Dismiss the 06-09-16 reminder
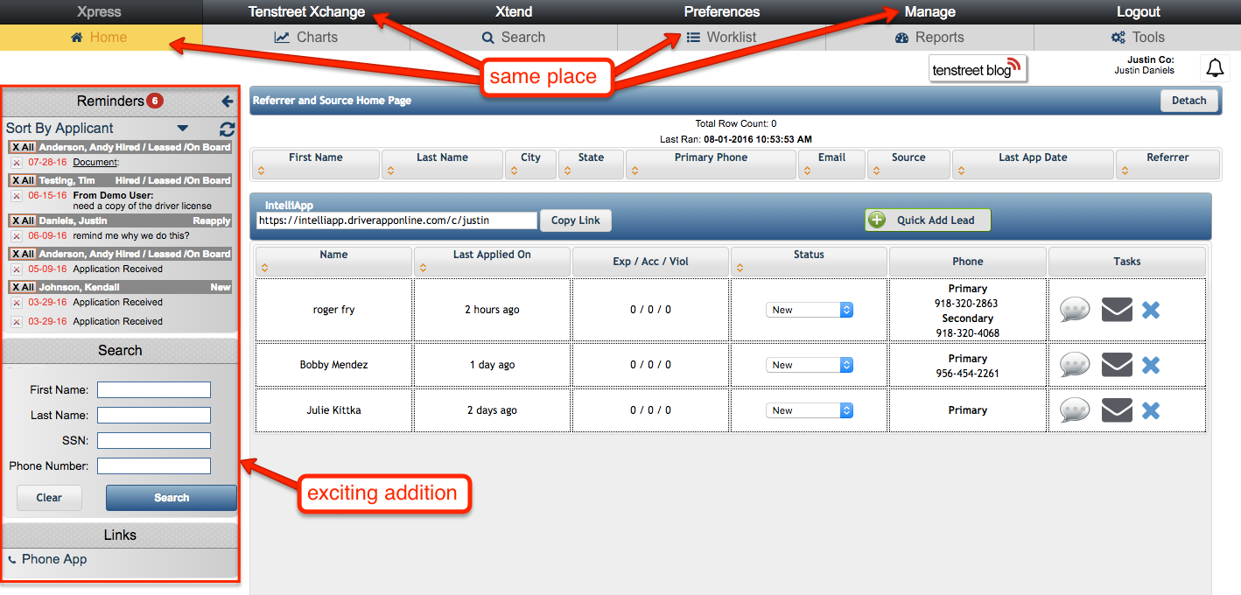The width and height of the screenshot is (1241, 595). point(17,236)
